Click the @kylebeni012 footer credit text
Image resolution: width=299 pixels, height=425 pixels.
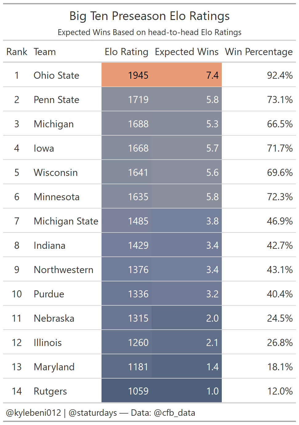click(x=34, y=413)
